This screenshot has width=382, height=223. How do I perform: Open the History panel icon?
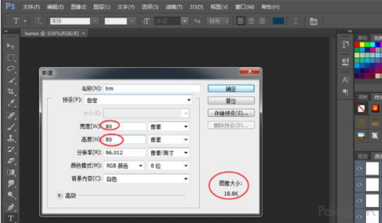click(345, 44)
